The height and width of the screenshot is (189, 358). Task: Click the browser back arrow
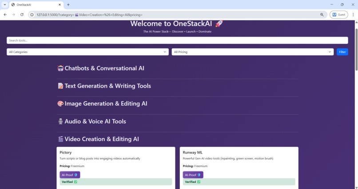pos(5,15)
